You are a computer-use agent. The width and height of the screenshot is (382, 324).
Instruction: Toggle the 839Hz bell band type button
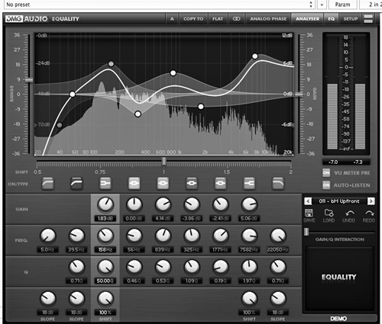pyautogui.click(x=163, y=184)
